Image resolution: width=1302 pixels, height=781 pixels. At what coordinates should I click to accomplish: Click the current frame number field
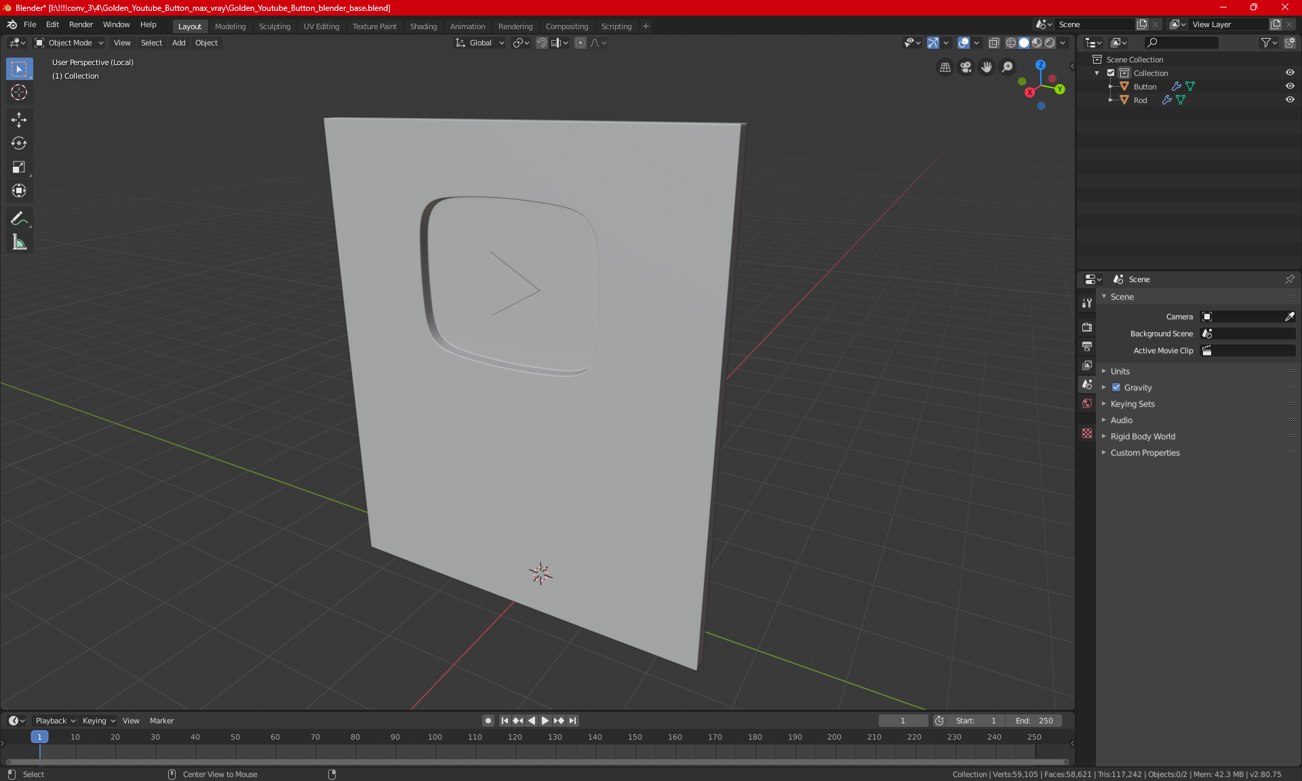(x=903, y=721)
